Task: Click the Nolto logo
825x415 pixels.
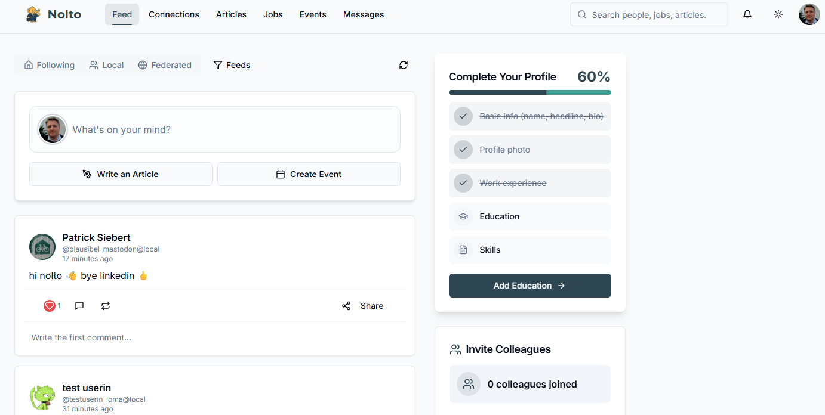Action: 54,14
